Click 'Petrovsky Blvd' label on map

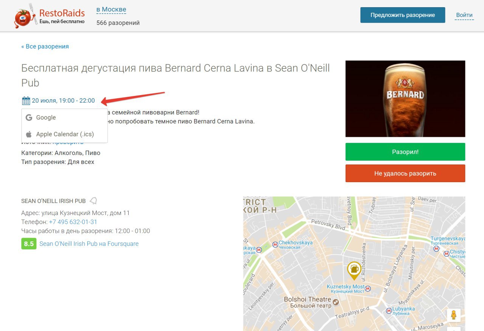tap(328, 225)
